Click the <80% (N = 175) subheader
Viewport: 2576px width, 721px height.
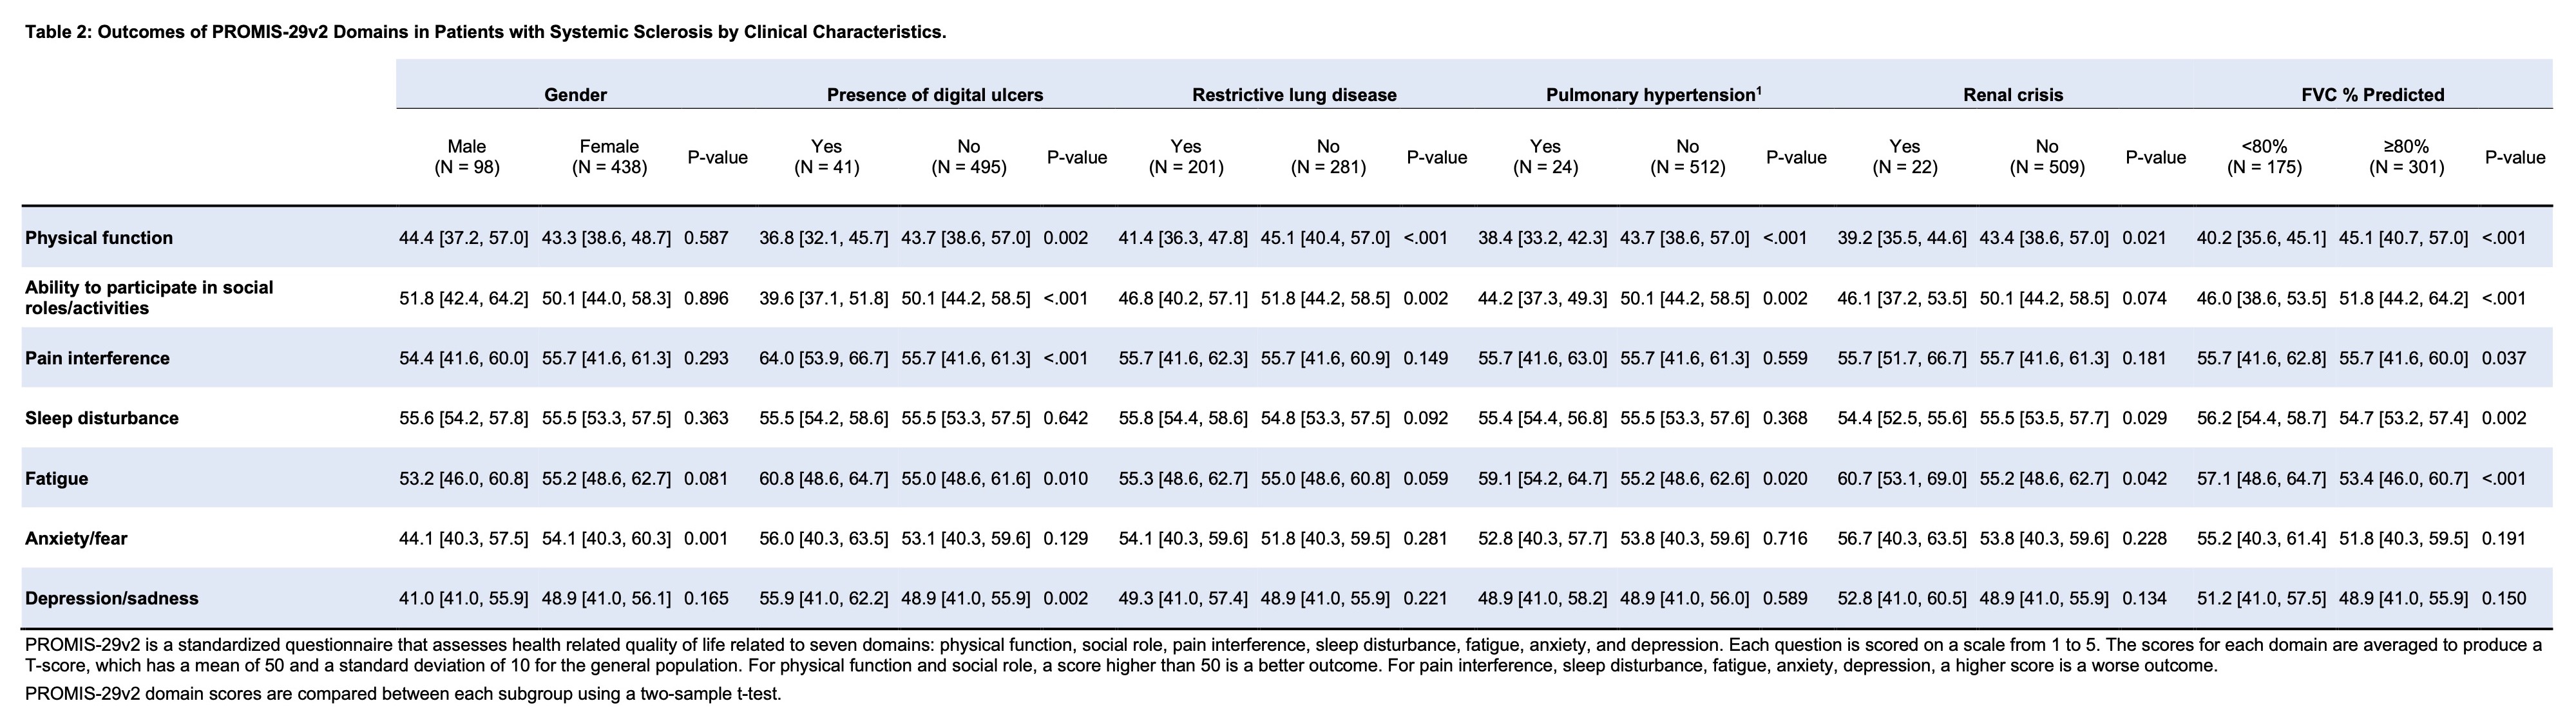click(2264, 157)
